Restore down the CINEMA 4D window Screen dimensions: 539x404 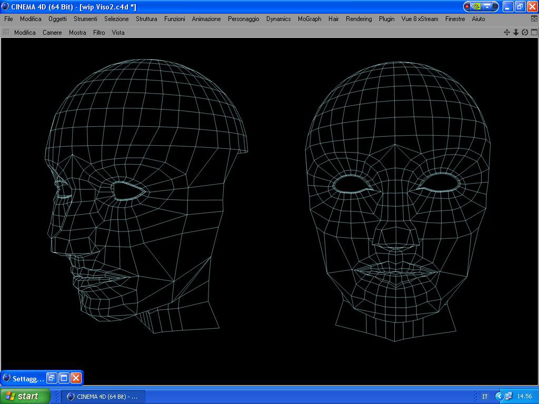(520, 6)
